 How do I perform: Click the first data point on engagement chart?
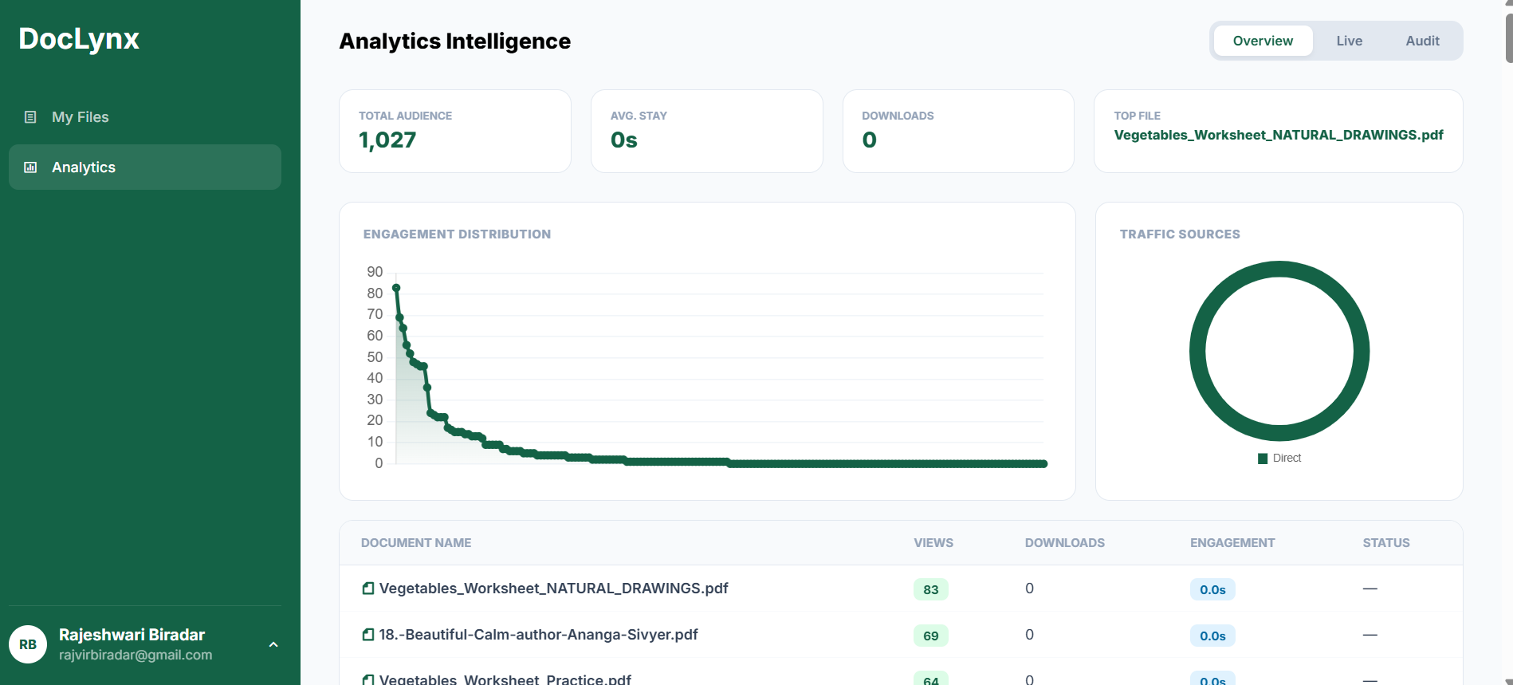point(396,288)
